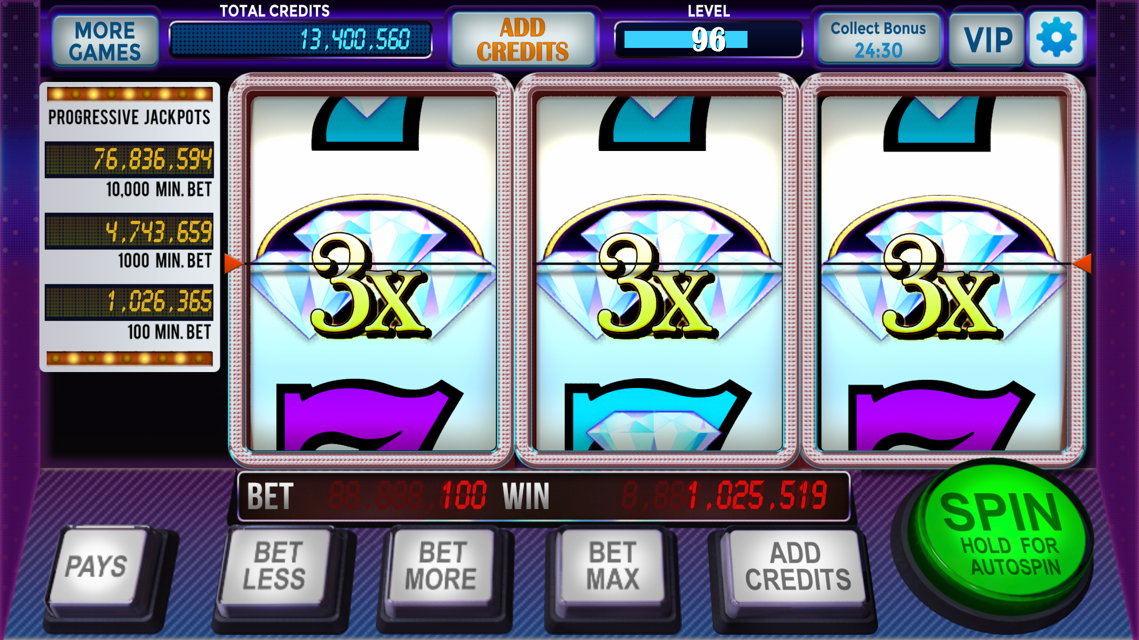
Task: Click bottom ADD CREDITS button
Action: click(x=796, y=567)
